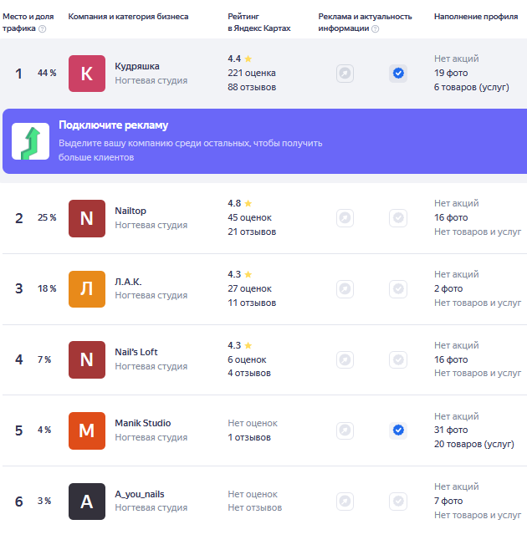Click the rating star next to 4.4
The height and width of the screenshot is (550, 527).
click(248, 59)
